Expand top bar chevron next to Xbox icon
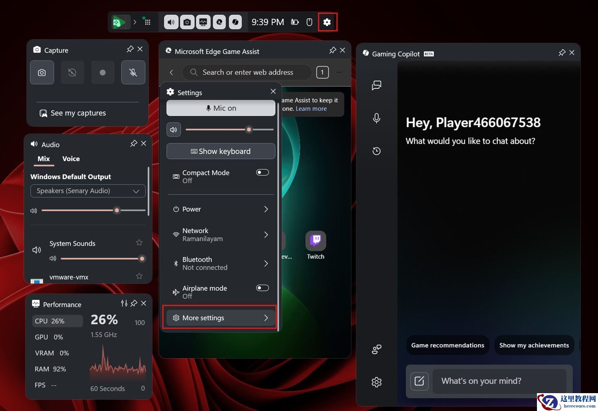This screenshot has width=598, height=411. (x=135, y=22)
